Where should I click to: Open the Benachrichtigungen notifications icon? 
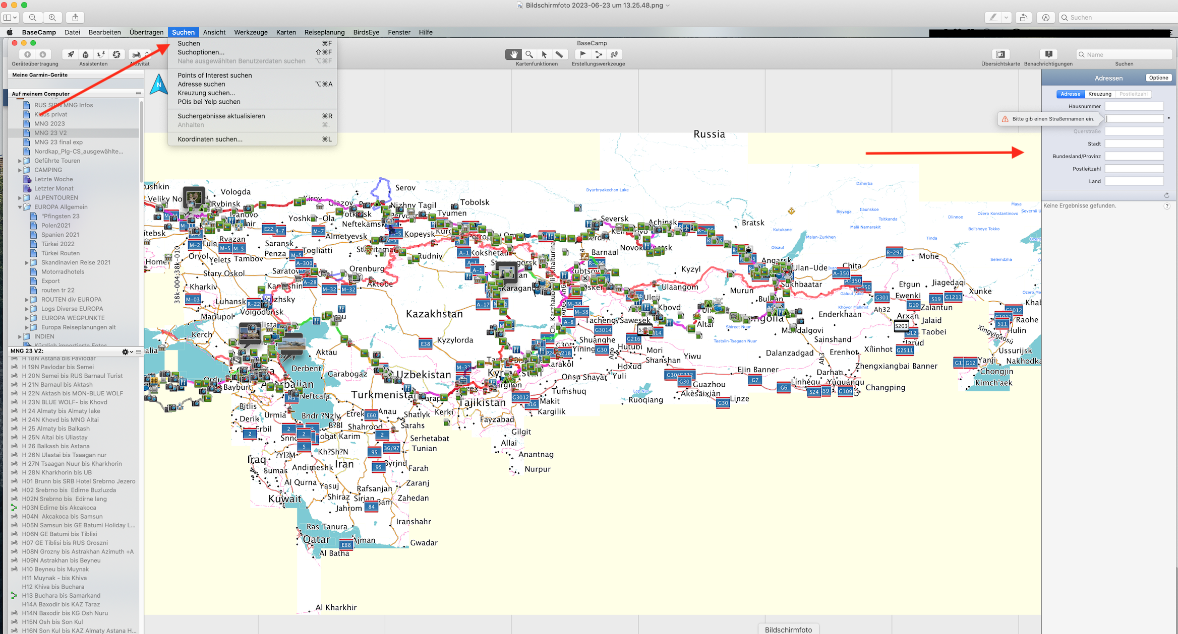(1048, 54)
